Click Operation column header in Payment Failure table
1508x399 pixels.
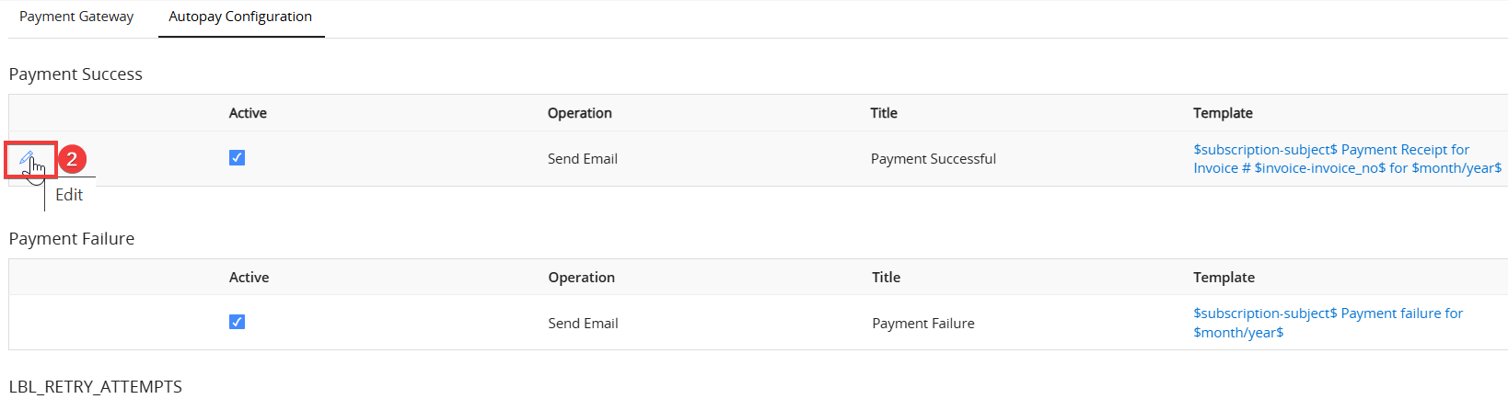pos(581,278)
